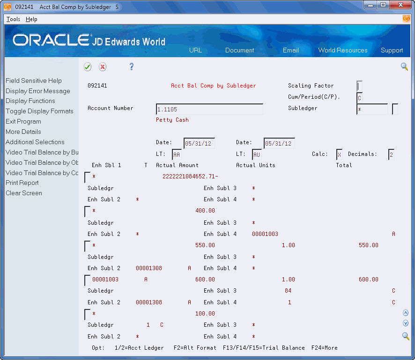Click F13/F14/F15=Trial Balance text
The height and width of the screenshot is (360, 415).
(264, 348)
